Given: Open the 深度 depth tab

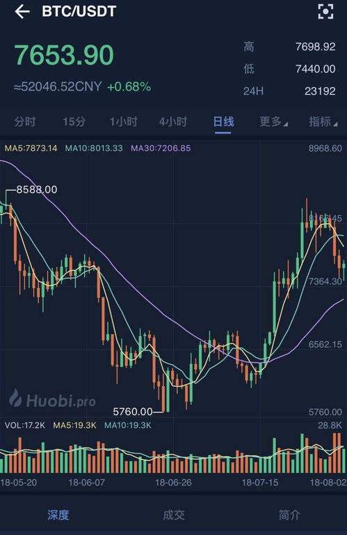Looking at the screenshot, I should [x=58, y=515].
